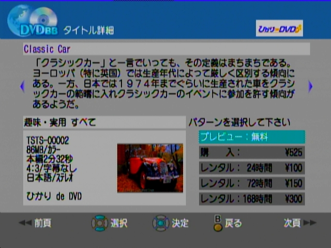The height and width of the screenshot is (248, 331).
Task: Click the TSTS-00002 code text
Action: (48, 141)
